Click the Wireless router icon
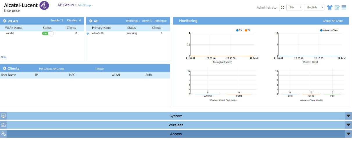Image resolution: width=352 pixels, height=142 pixels. point(3,125)
